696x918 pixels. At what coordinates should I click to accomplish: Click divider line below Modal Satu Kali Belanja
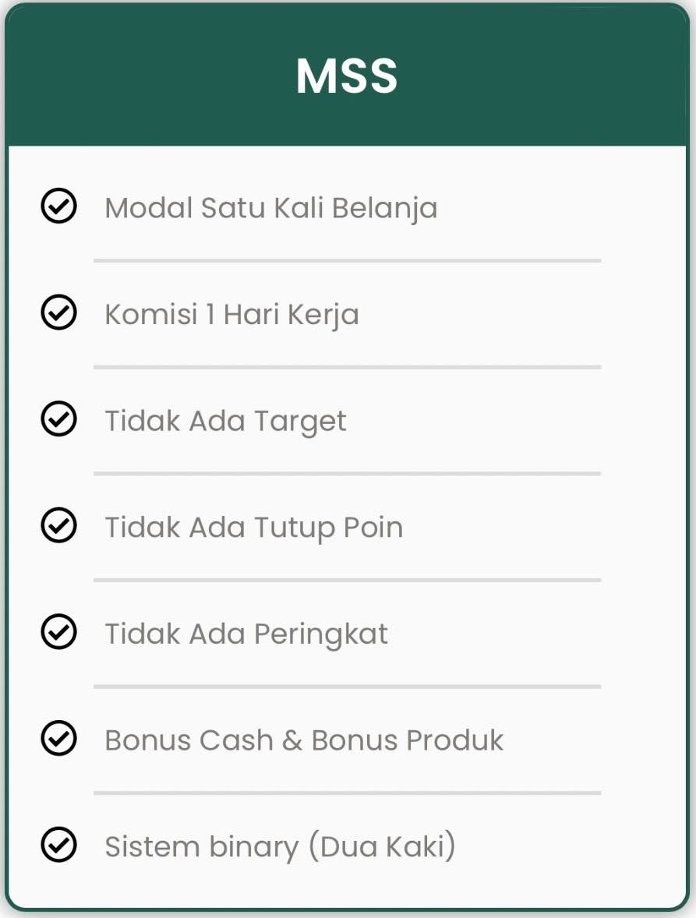point(347,260)
